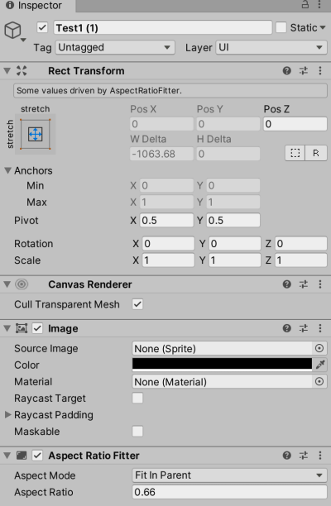Enable the Raycast Target checkbox
Viewport: 331px width, 506px height.
tap(137, 398)
